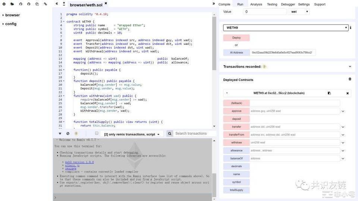The width and height of the screenshot is (358, 201).
Task: Click the code editor vertical scrollbar
Action: point(214,43)
